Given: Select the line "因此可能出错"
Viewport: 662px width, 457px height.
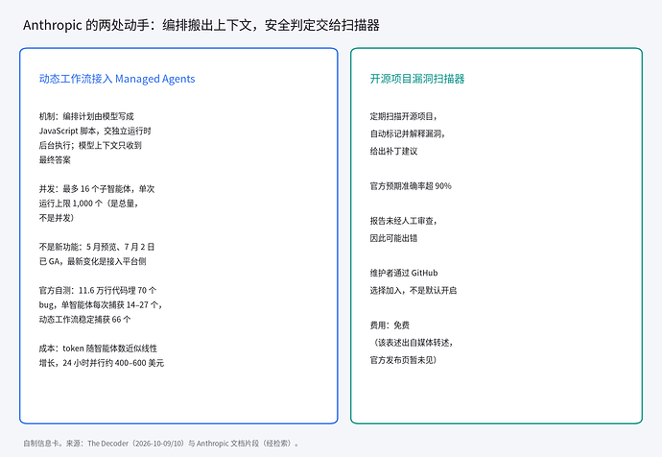Looking at the screenshot, I should 393,238.
